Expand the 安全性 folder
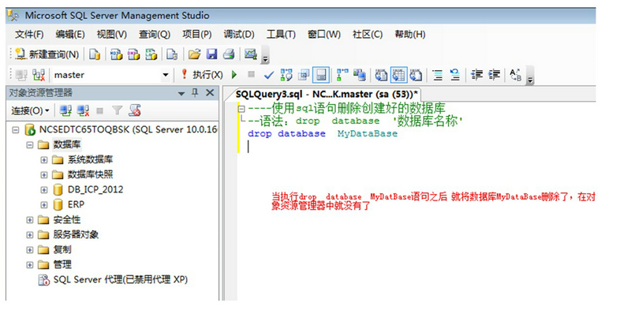 pyautogui.click(x=29, y=220)
